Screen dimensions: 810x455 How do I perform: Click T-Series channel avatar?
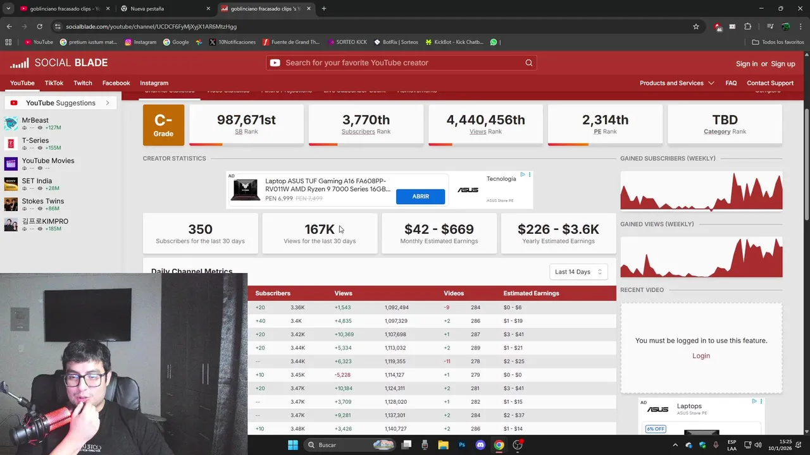tap(11, 143)
